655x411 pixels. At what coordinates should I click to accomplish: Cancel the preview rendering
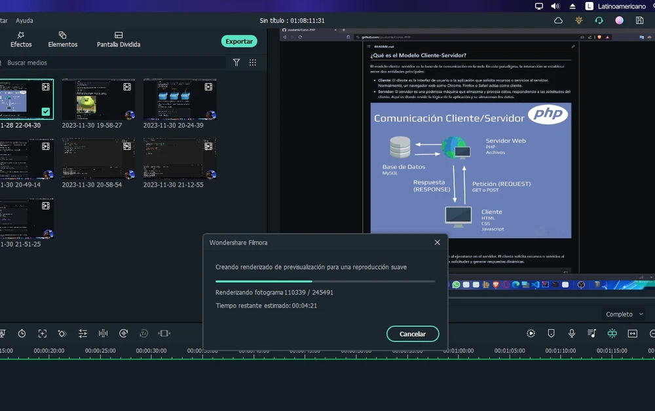click(413, 334)
